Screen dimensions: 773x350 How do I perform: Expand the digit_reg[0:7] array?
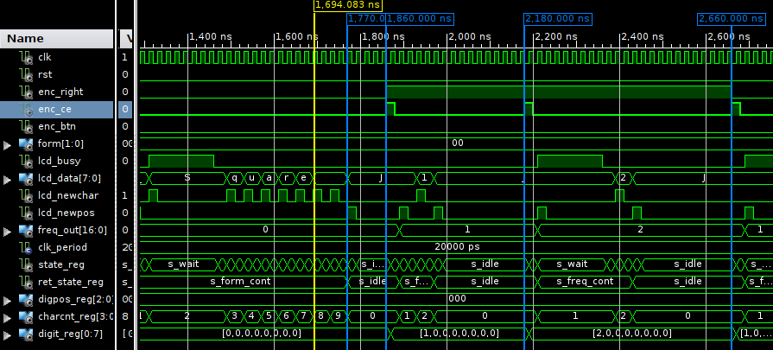pyautogui.click(x=9, y=334)
